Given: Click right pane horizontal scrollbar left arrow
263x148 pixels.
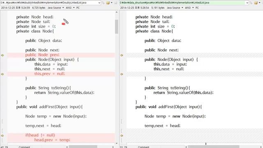Looking at the screenshot, I should click(186, 147).
